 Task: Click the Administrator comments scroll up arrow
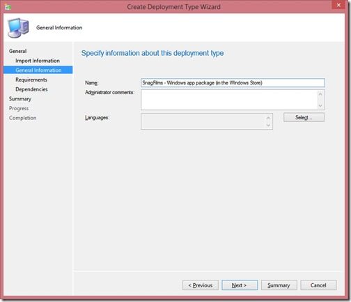(x=320, y=94)
